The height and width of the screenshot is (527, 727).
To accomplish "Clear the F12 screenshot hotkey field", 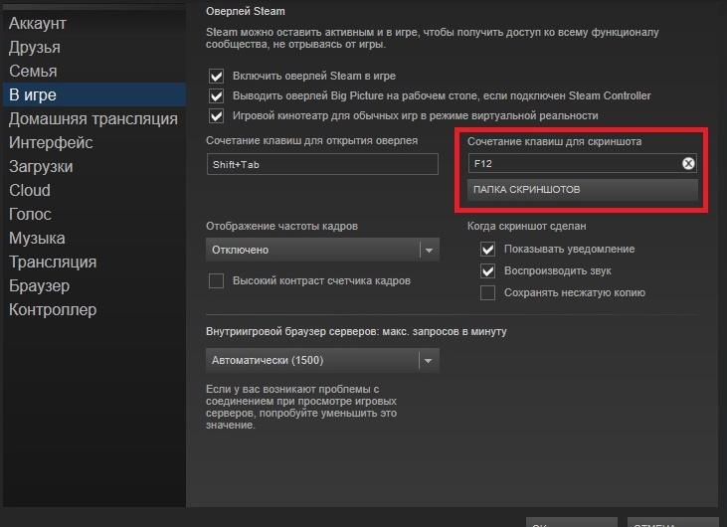I will pos(688,164).
